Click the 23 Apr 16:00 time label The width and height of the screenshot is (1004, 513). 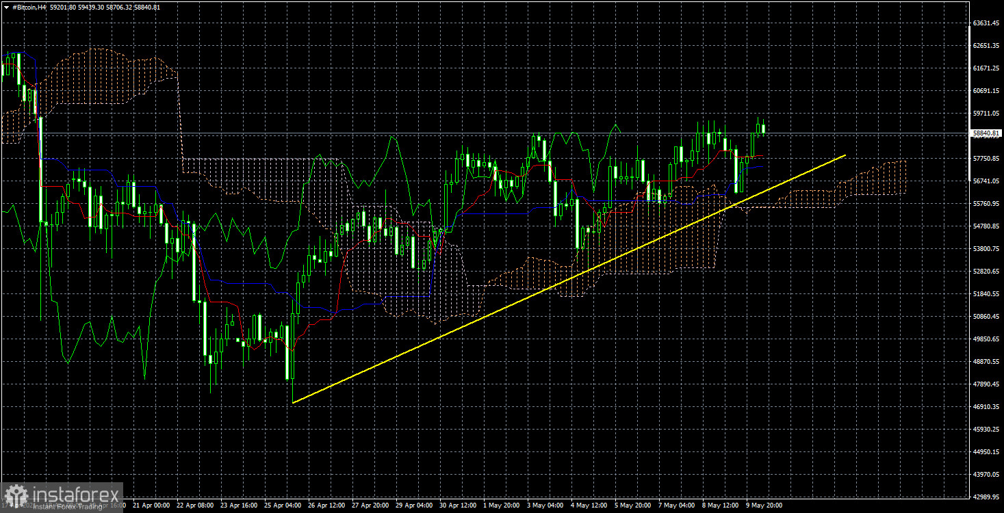[237, 505]
